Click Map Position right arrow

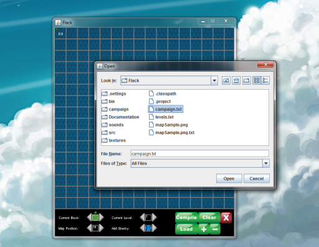(102, 228)
